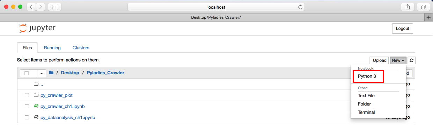Tick the checkbox for py_crawler_ch1.ipynb
Screen dimensions: 433x134
tap(27, 106)
